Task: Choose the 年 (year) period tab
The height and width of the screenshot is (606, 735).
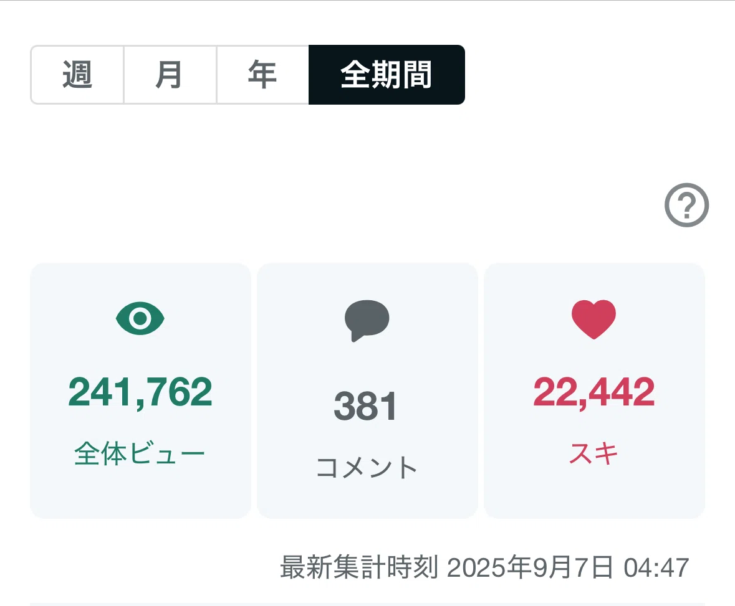Action: [x=262, y=75]
